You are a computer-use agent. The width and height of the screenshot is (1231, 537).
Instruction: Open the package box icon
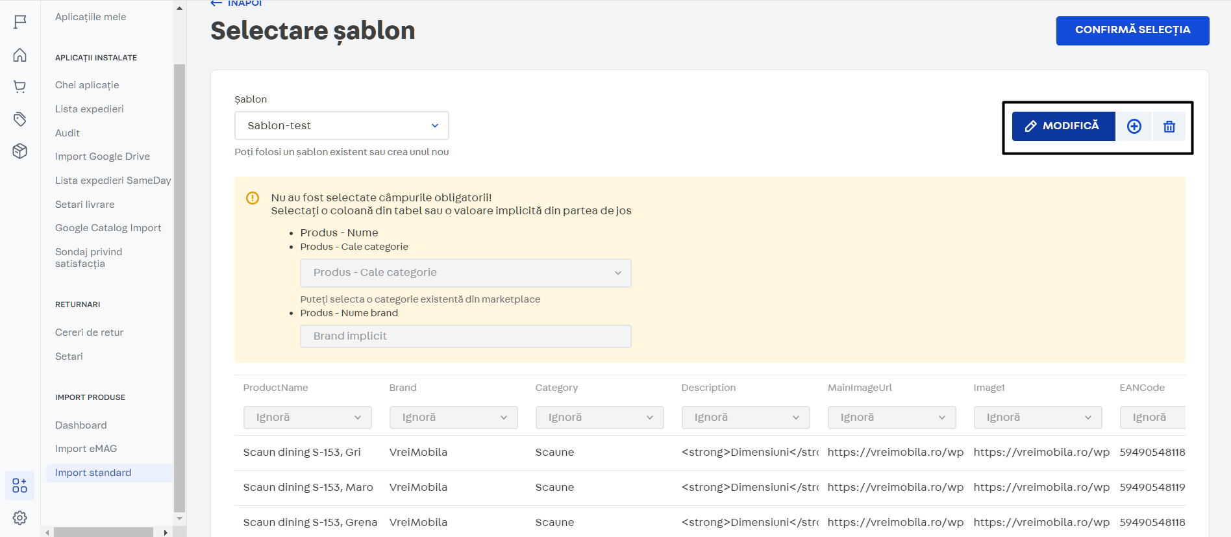(x=20, y=151)
